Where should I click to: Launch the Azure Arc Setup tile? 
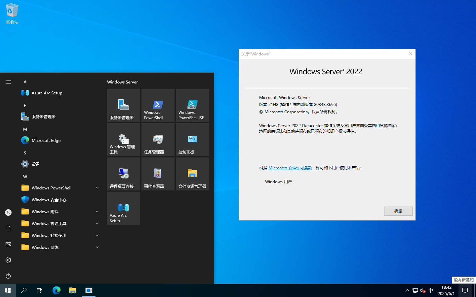pos(123,208)
